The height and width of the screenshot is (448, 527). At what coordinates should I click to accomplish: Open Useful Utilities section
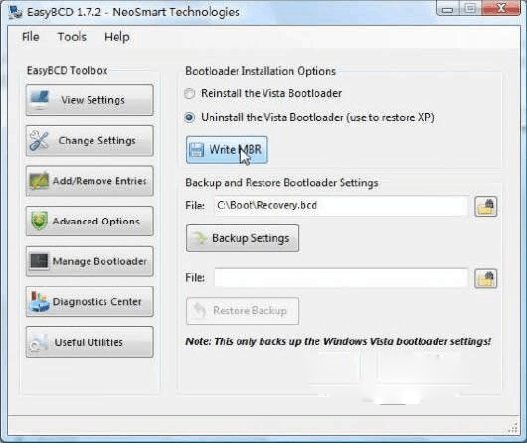pyautogui.click(x=89, y=342)
